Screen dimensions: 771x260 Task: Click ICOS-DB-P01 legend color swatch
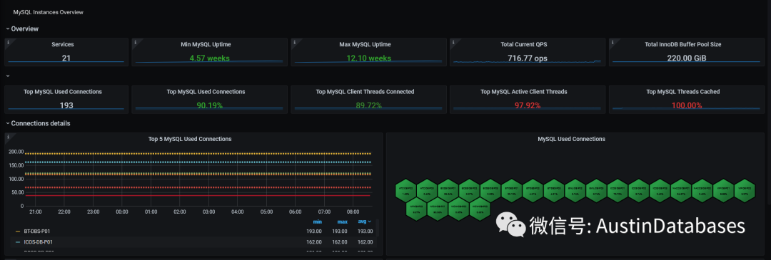tap(18, 242)
